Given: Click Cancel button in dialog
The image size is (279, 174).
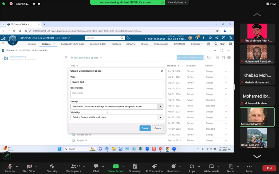Looking at the screenshot, I should coord(158,128).
